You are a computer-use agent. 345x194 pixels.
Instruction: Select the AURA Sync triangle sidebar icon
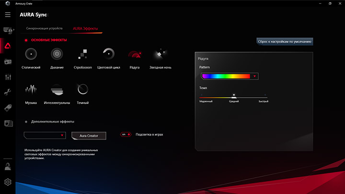coord(8,46)
